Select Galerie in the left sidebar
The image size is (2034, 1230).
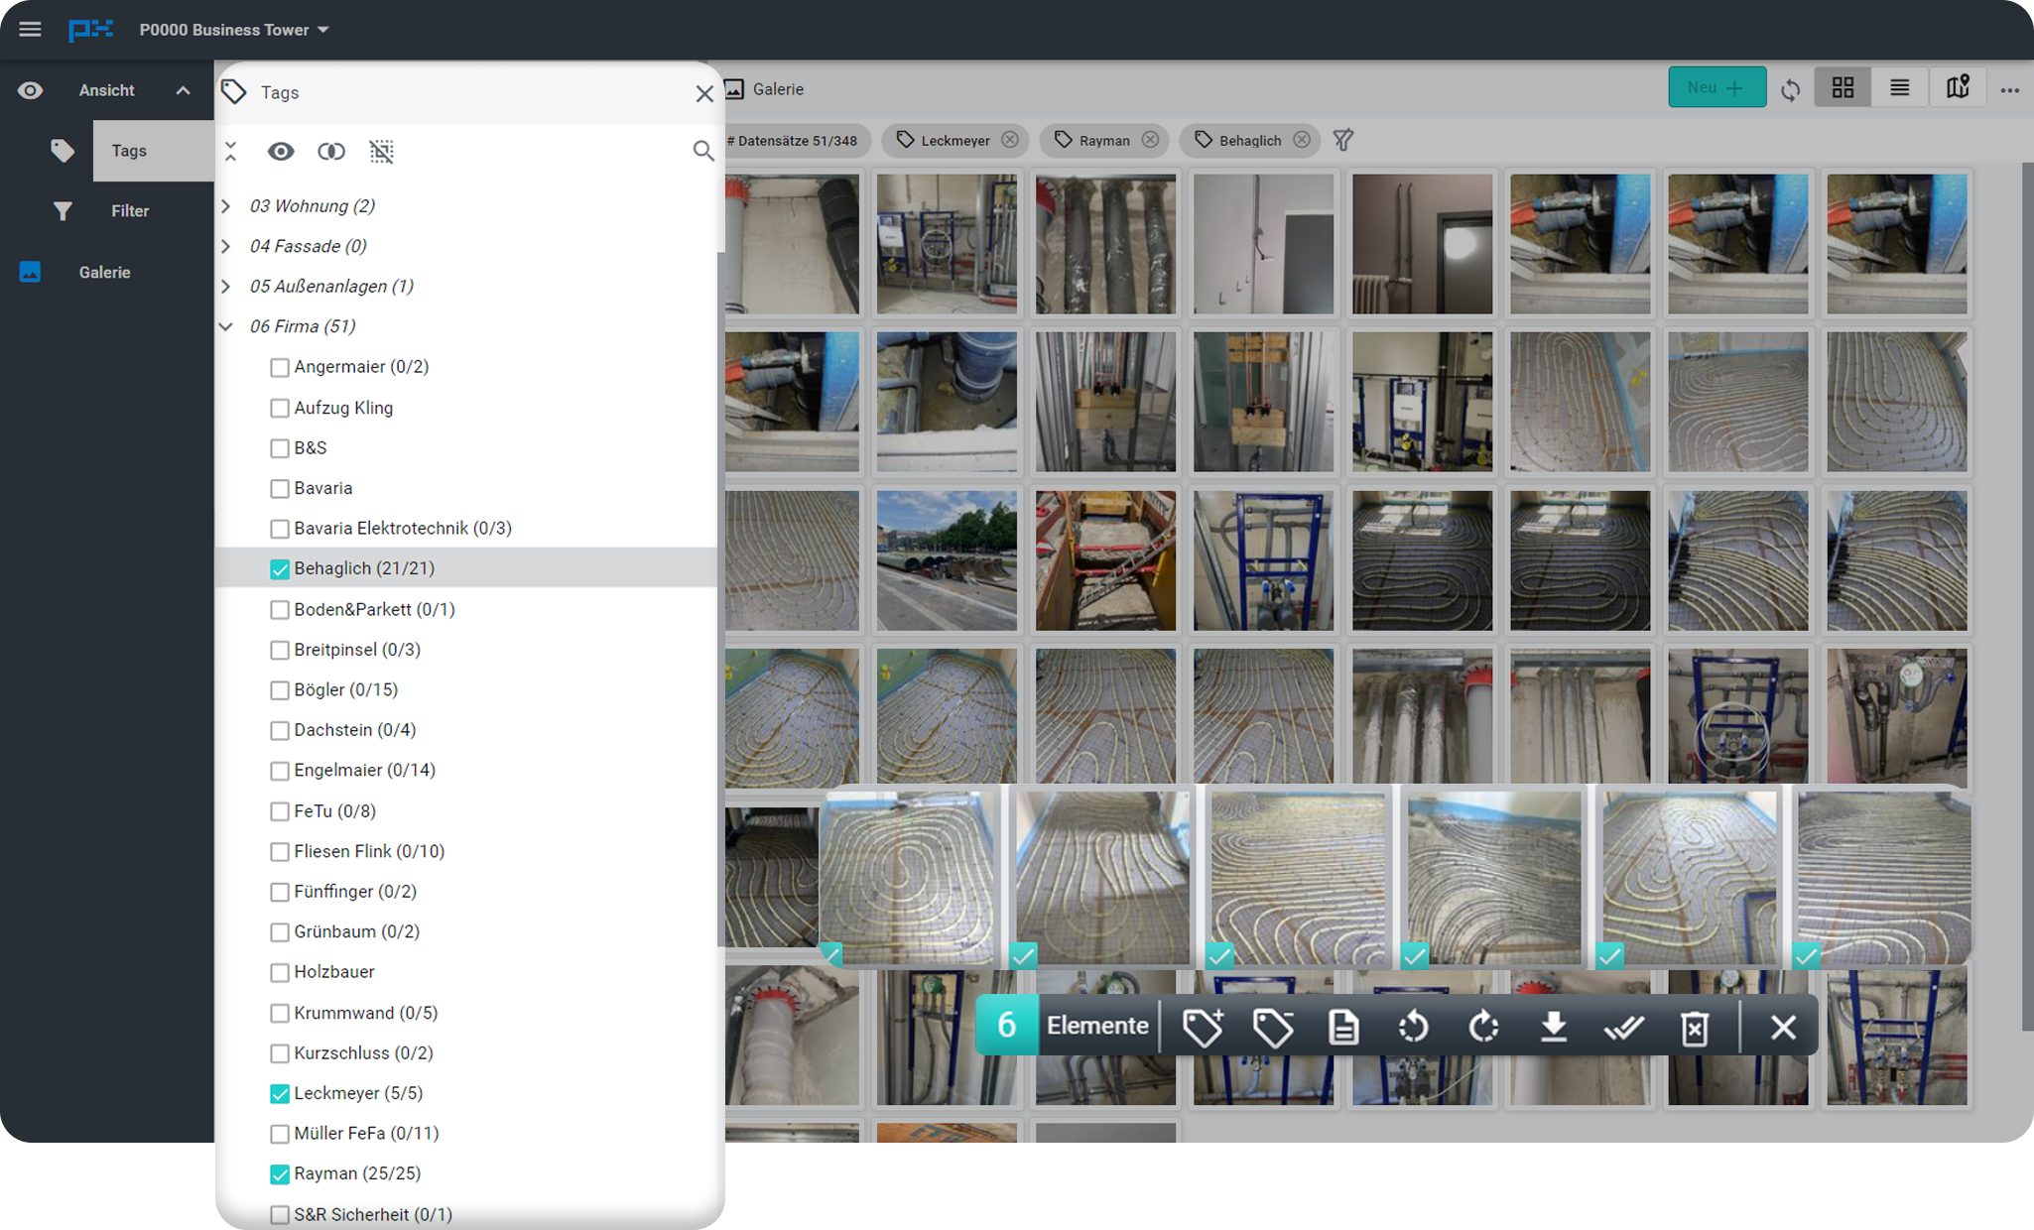104,272
